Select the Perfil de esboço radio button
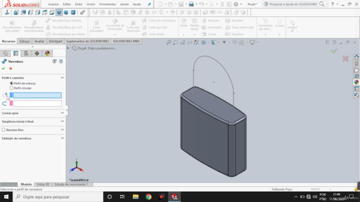The image size is (360, 202). pos(11,83)
